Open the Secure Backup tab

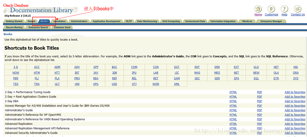coord(14,28)
